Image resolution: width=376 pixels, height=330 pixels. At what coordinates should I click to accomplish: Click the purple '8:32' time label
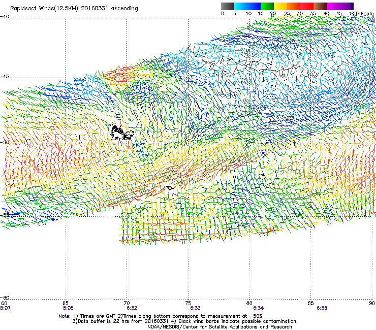tap(132, 308)
